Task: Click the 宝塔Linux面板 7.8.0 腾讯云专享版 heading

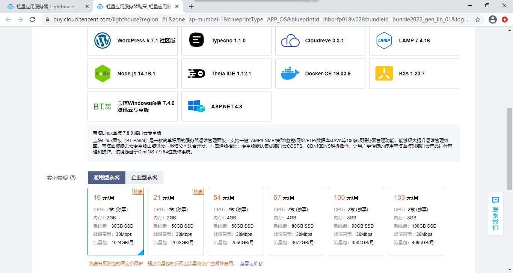Action: coord(127,133)
